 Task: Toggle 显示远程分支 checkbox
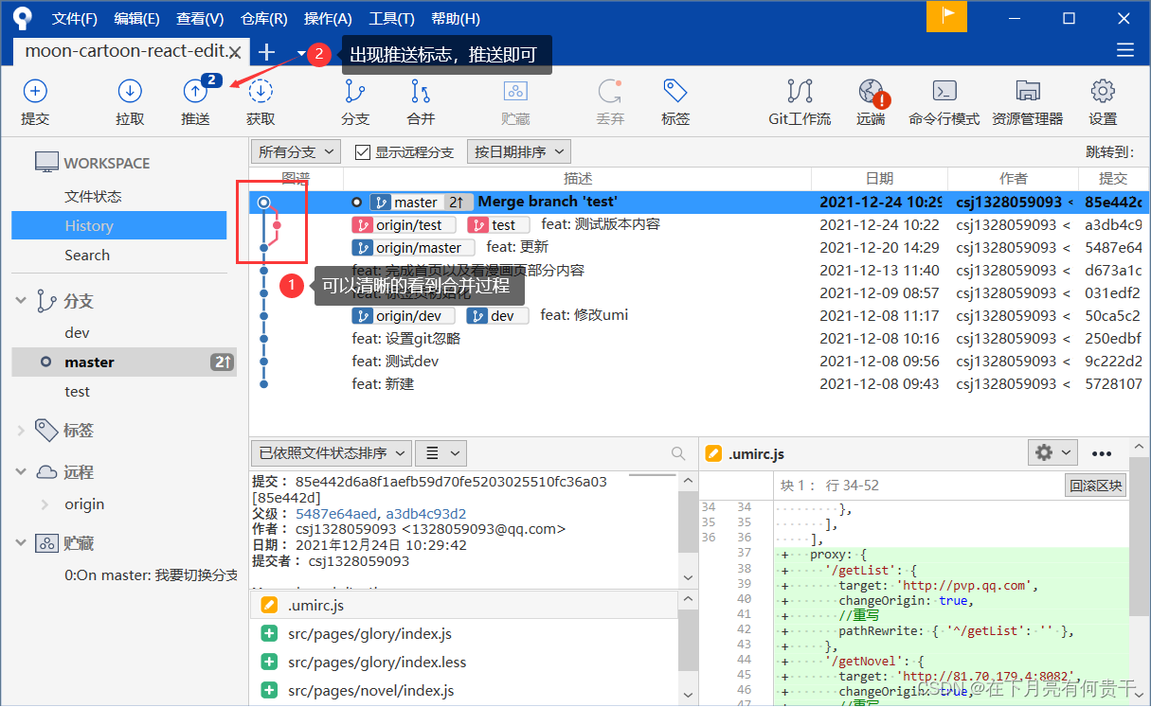click(x=363, y=151)
